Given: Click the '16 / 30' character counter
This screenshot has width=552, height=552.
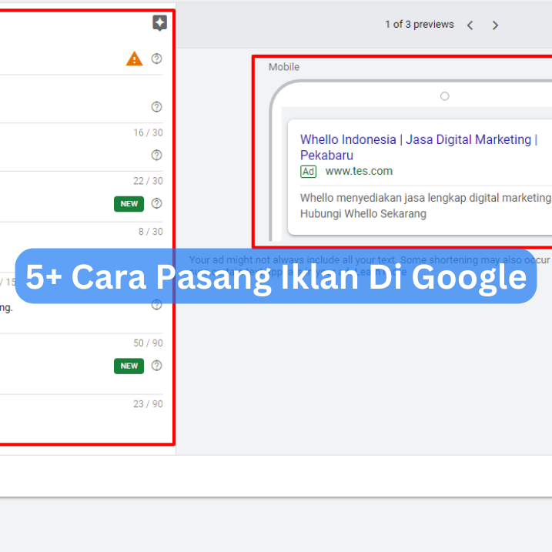Looking at the screenshot, I should (x=149, y=132).
